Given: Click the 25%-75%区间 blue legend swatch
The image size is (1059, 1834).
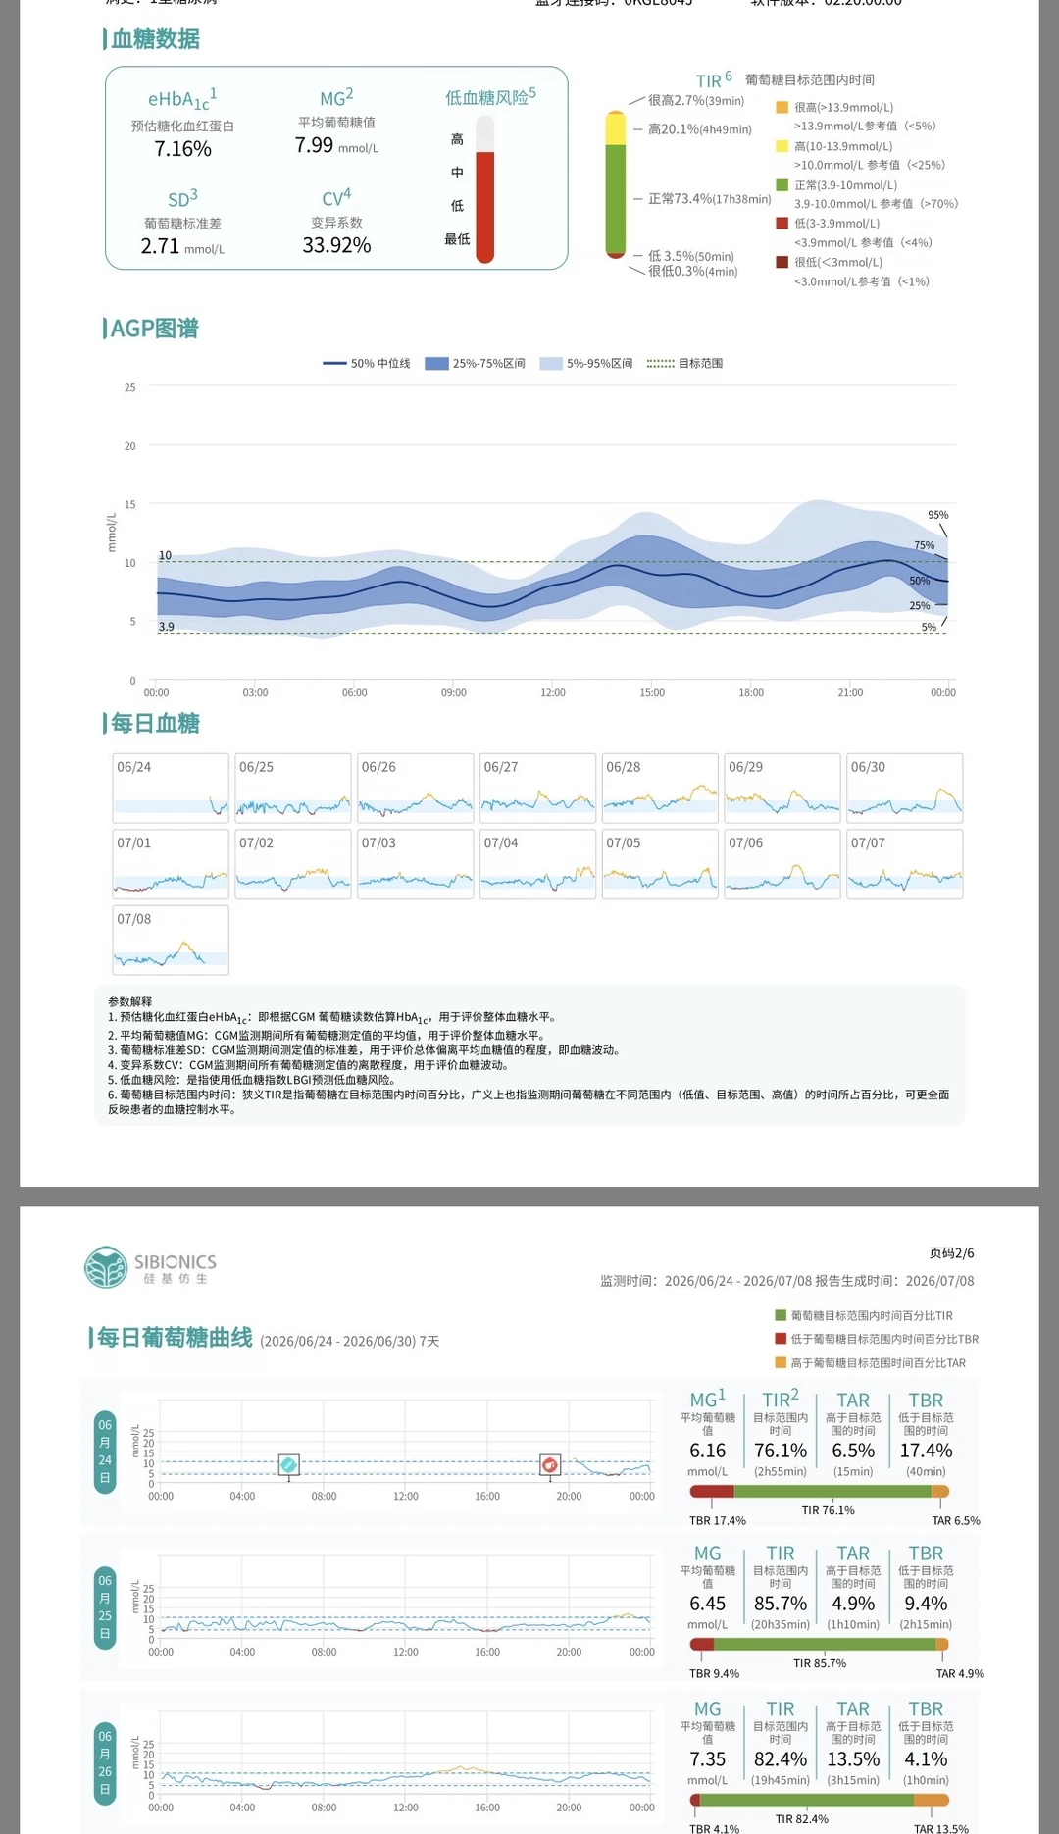Looking at the screenshot, I should click(x=436, y=363).
